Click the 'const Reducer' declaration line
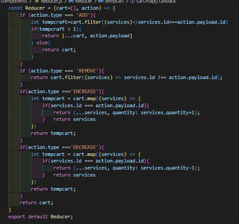This screenshot has height=224, width=239. pyautogui.click(x=62, y=8)
